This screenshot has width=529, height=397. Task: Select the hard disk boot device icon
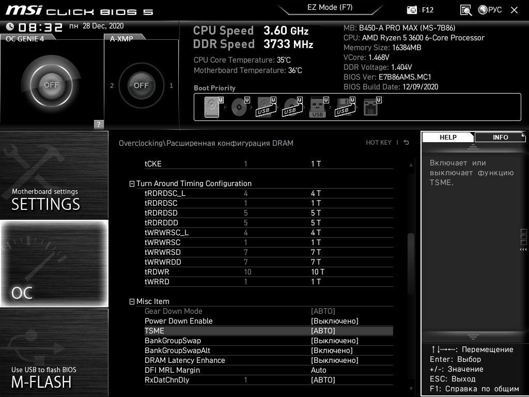214,107
